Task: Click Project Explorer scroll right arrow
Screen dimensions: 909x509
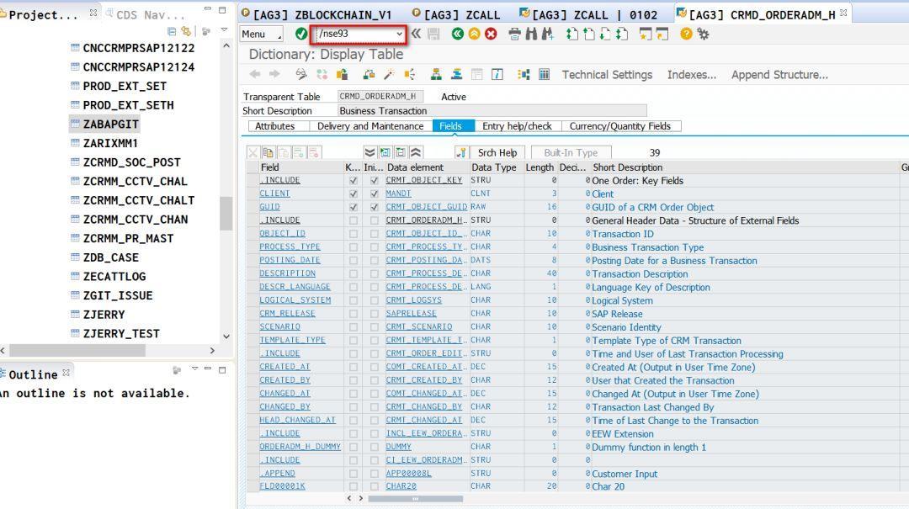Action: (x=212, y=351)
